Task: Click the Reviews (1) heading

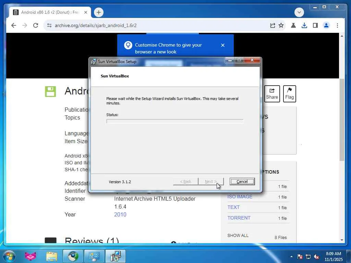Action: pos(92,240)
